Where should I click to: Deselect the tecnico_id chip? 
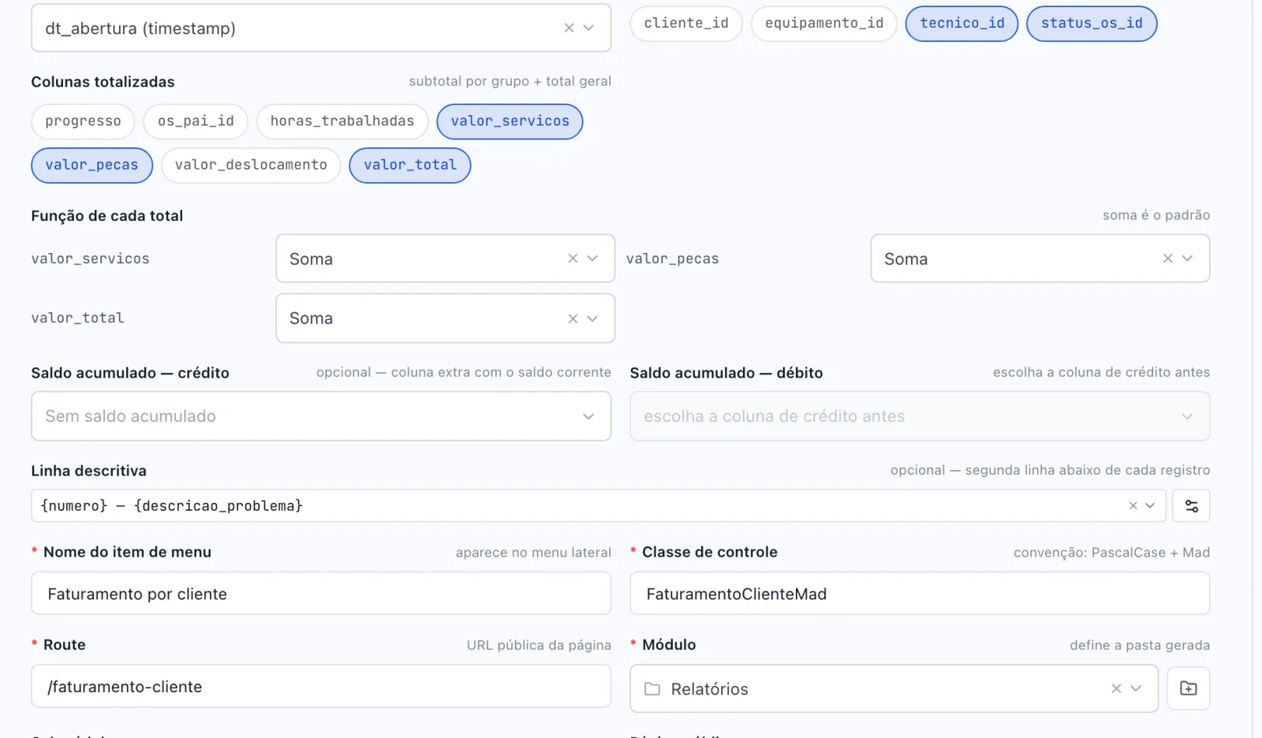coord(962,24)
